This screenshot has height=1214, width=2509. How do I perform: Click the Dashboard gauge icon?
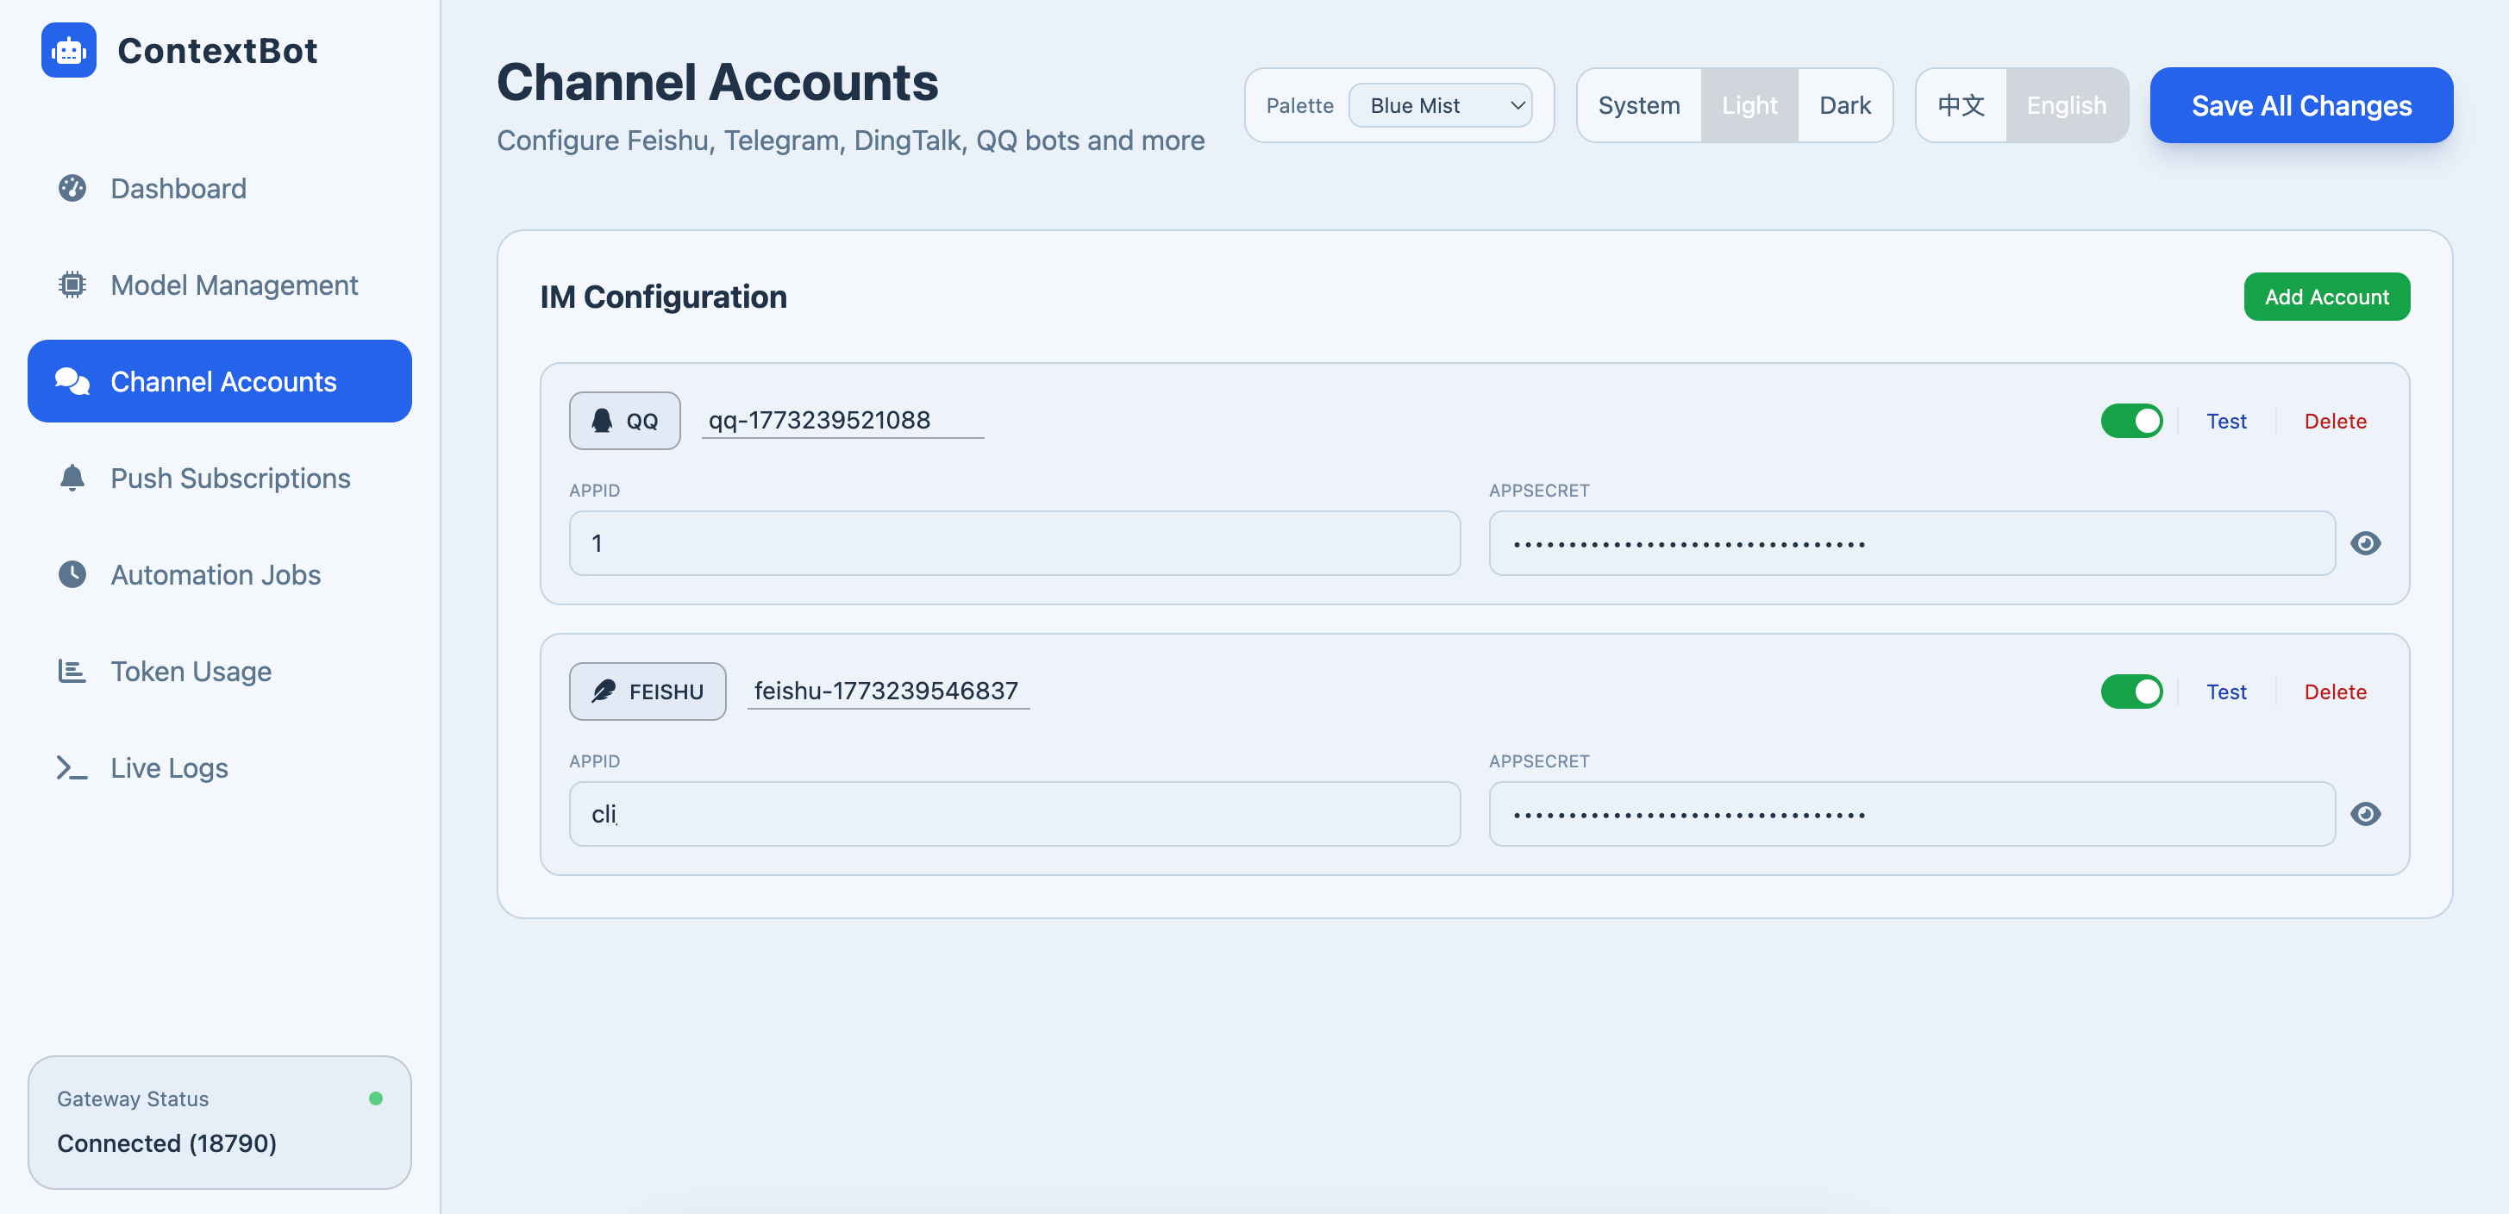72,188
